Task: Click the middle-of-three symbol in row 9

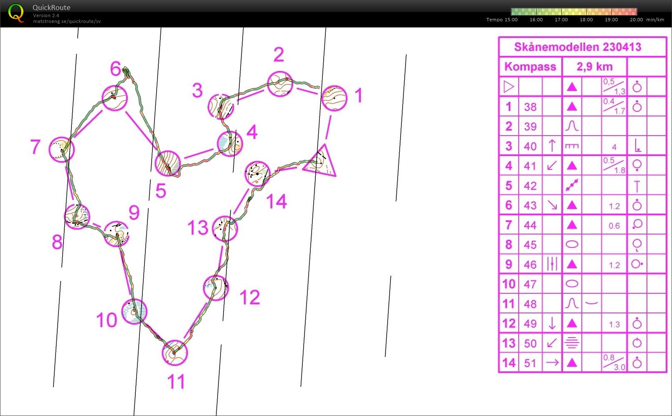Action: [552, 264]
